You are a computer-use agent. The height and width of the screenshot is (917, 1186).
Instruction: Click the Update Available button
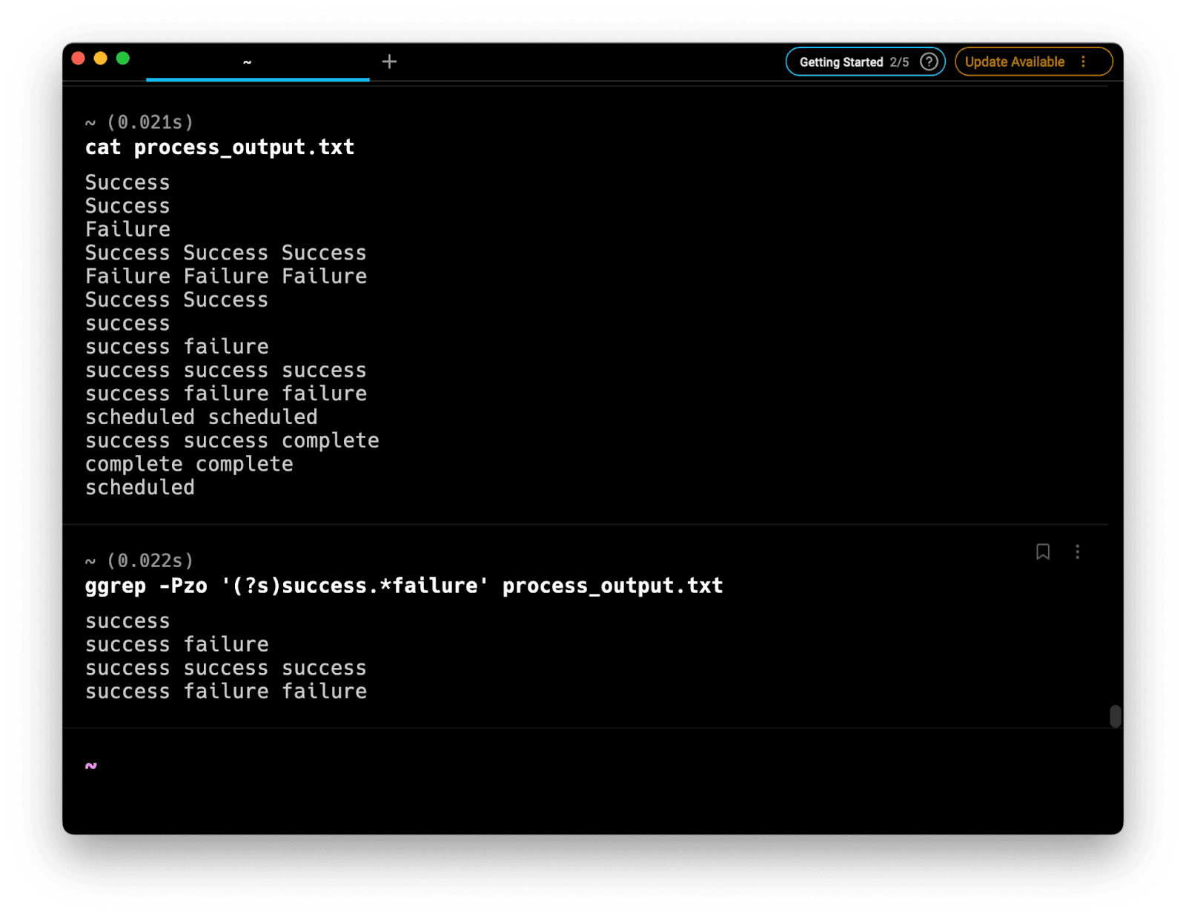(1014, 62)
